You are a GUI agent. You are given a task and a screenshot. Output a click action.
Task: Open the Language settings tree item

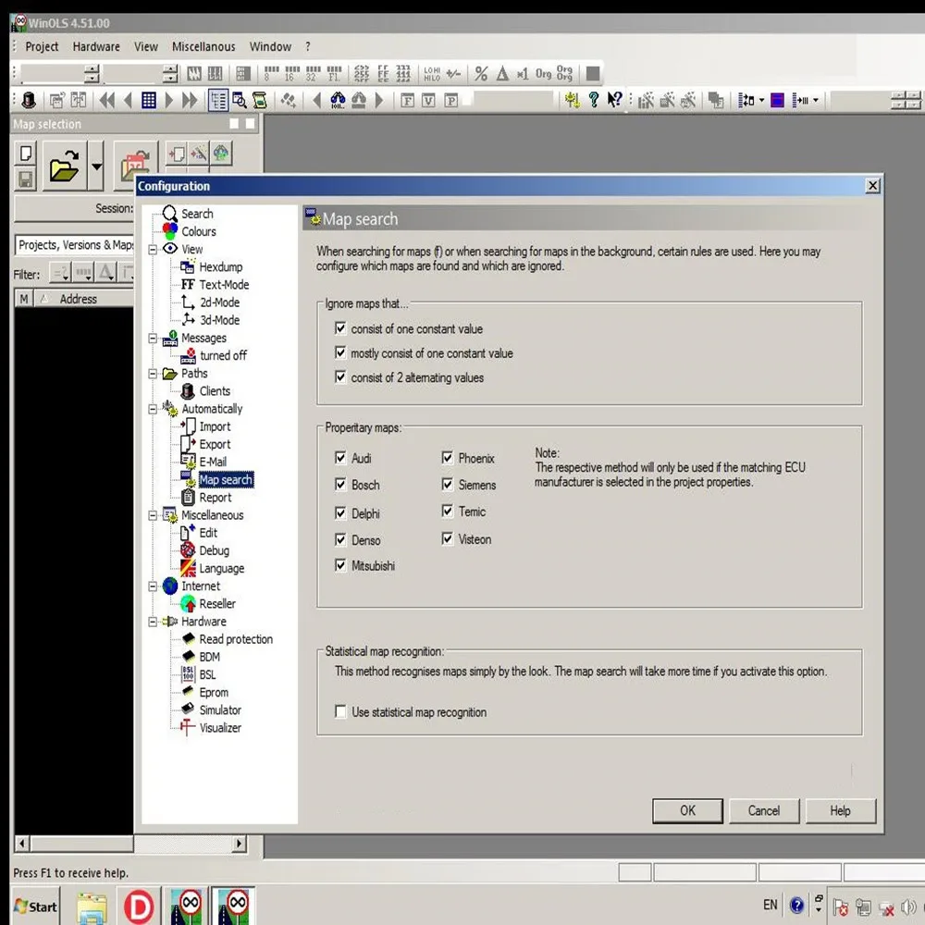tap(221, 569)
